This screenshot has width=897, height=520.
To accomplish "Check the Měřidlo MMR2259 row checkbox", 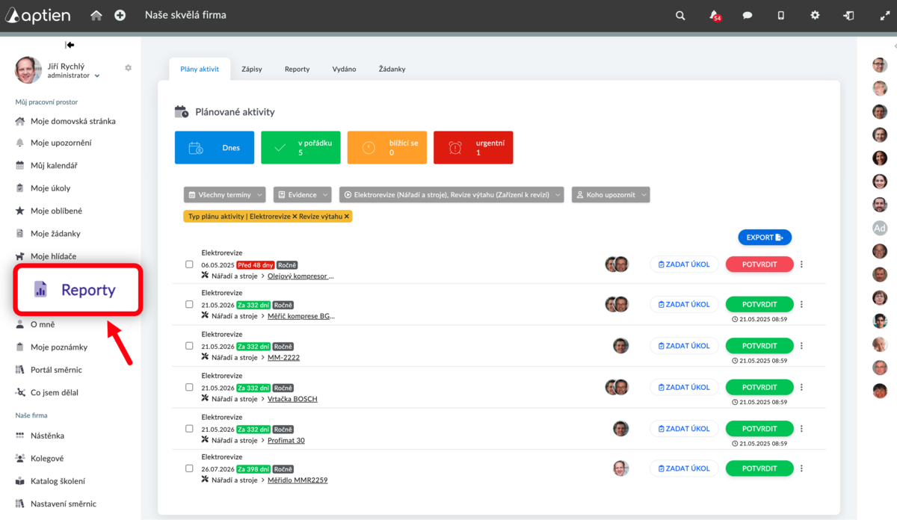I will pyautogui.click(x=189, y=468).
